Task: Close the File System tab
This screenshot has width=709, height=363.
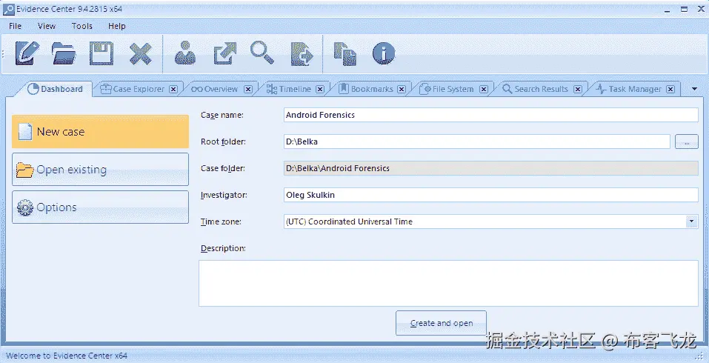Action: 483,89
